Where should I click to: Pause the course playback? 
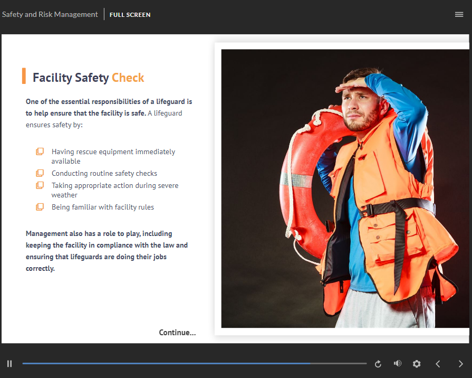pyautogui.click(x=9, y=364)
